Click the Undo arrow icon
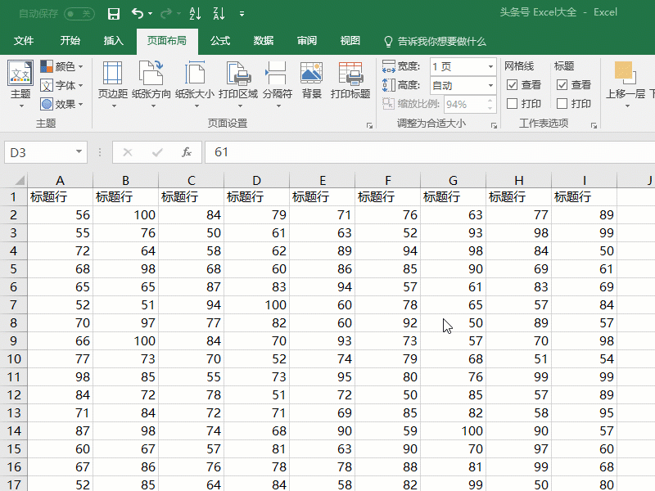This screenshot has width=655, height=491. (138, 14)
